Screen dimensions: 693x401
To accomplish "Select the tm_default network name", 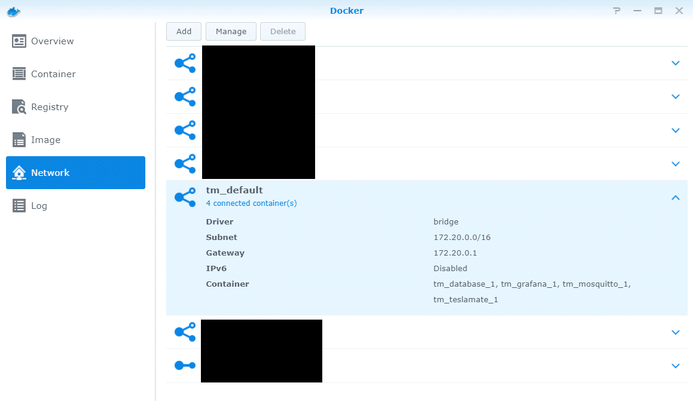I will 234,190.
